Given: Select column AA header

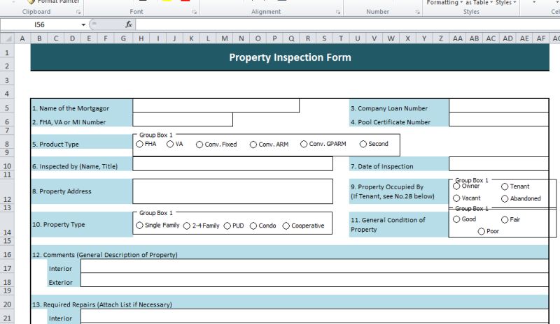Looking at the screenshot, I should pos(458,38).
